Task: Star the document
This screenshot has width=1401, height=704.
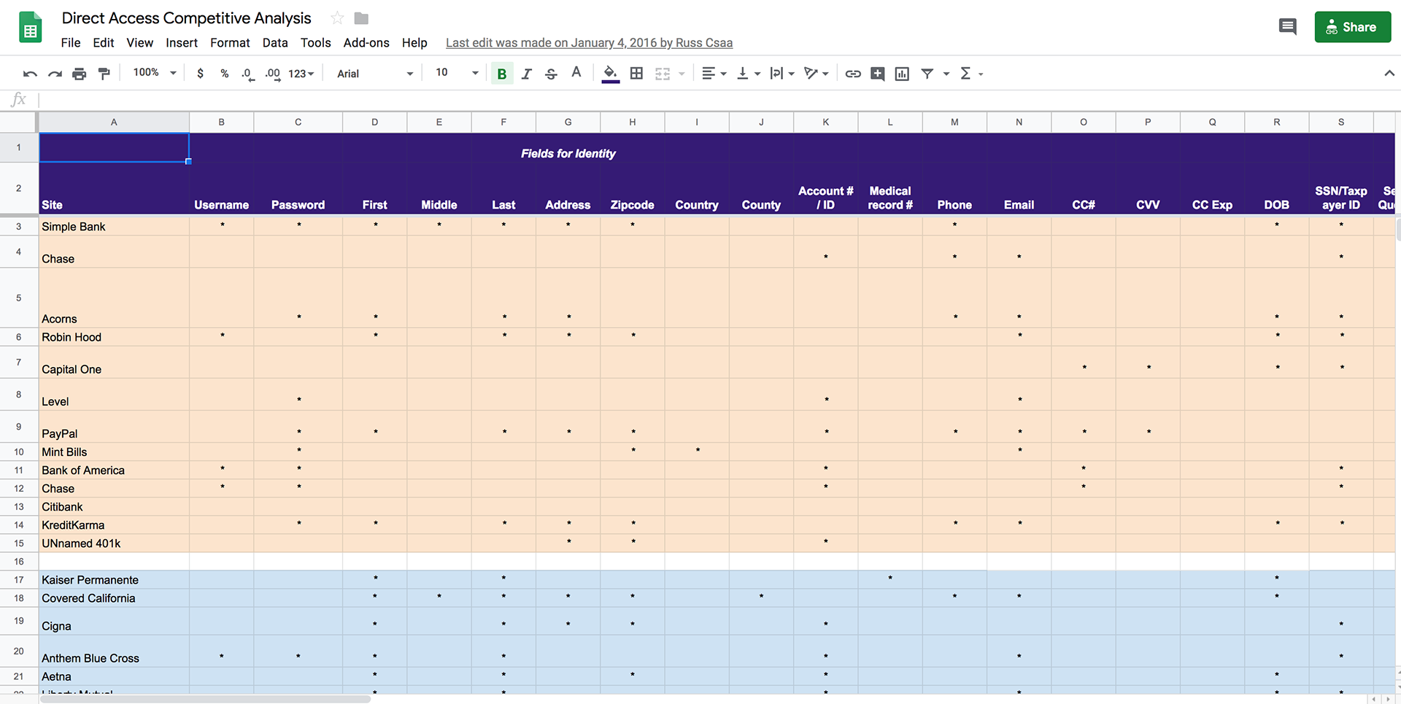Action: pos(337,18)
